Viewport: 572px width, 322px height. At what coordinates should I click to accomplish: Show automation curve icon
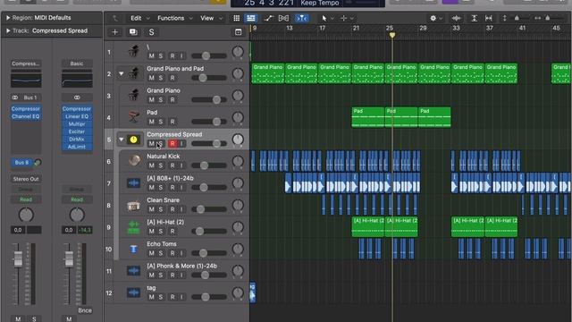pyautogui.click(x=269, y=18)
